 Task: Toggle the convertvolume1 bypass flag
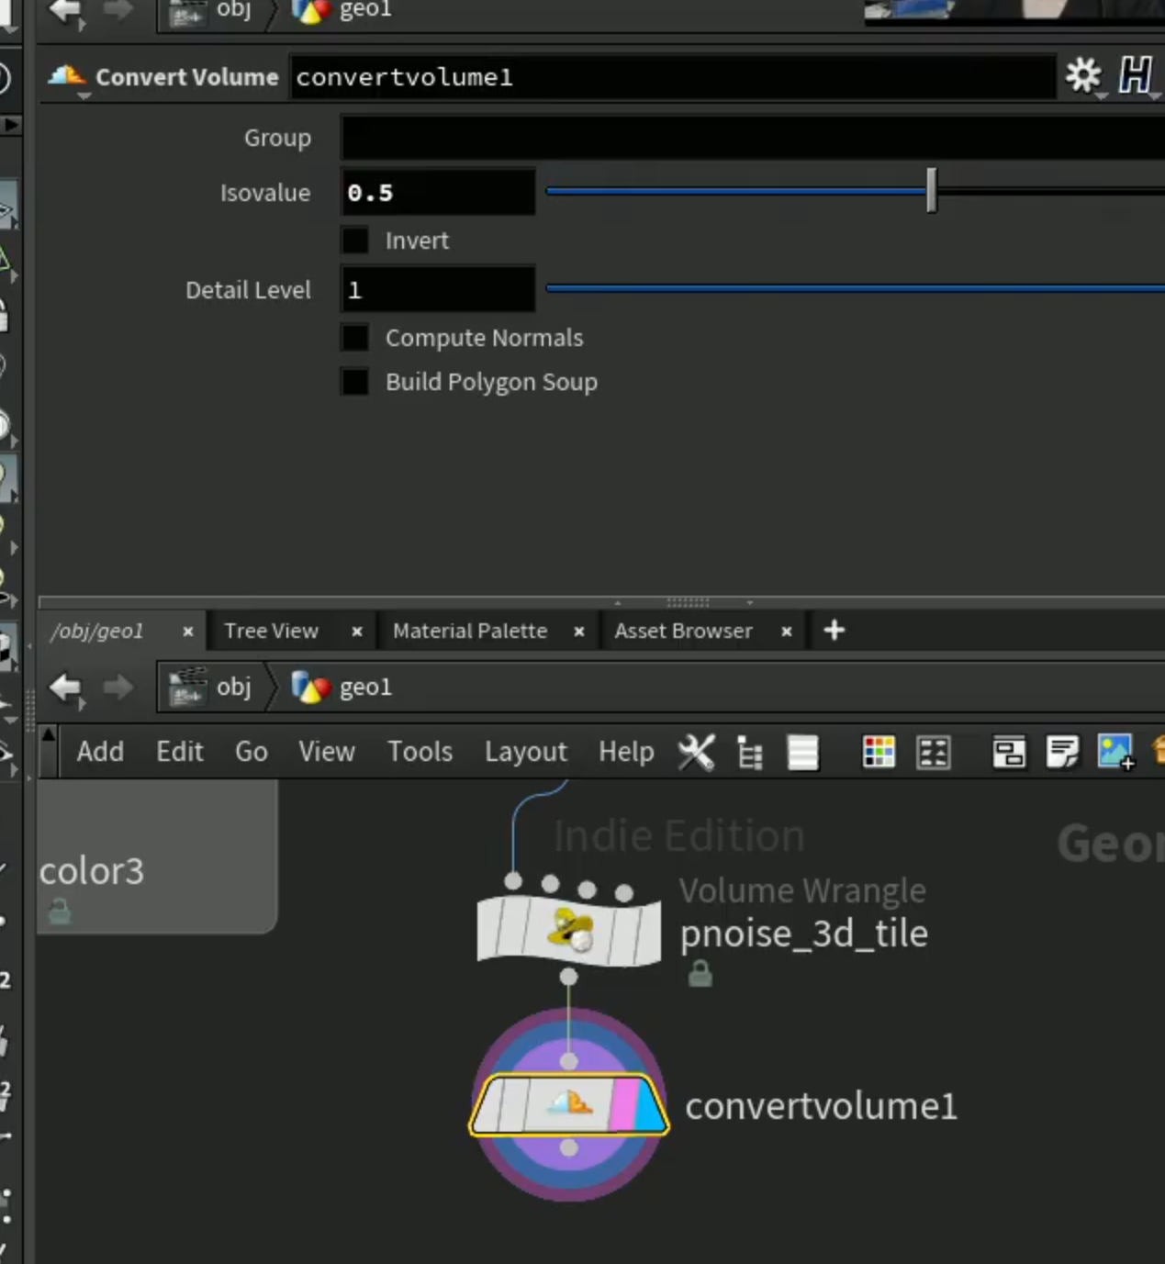click(489, 1105)
